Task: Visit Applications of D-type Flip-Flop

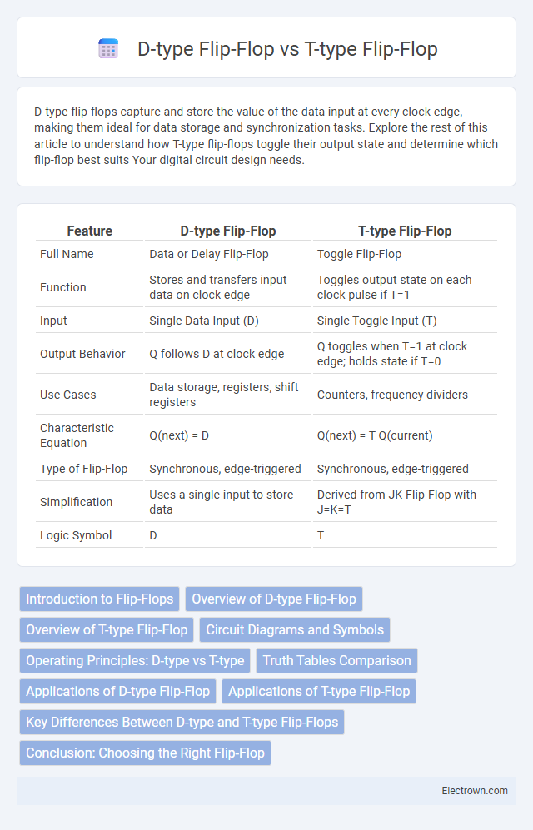Action: [x=117, y=691]
